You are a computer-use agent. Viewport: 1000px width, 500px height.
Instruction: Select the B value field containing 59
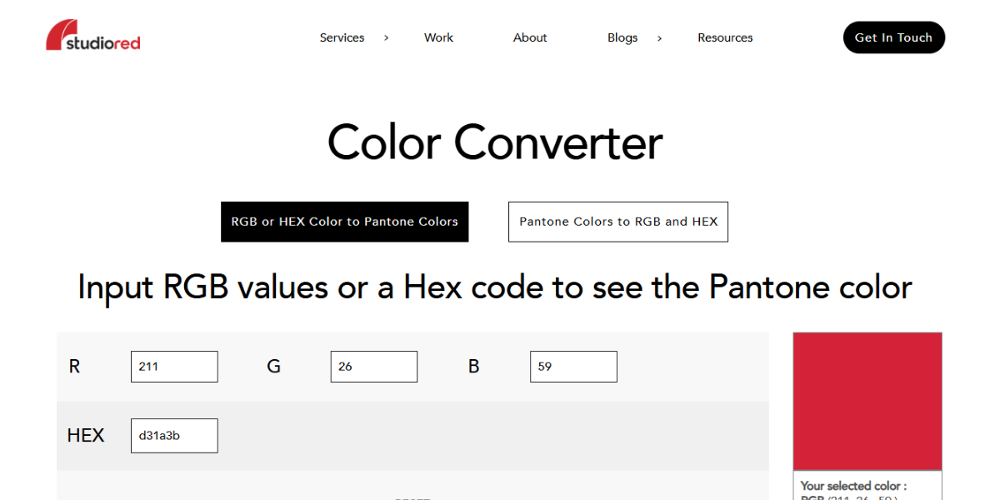click(573, 367)
